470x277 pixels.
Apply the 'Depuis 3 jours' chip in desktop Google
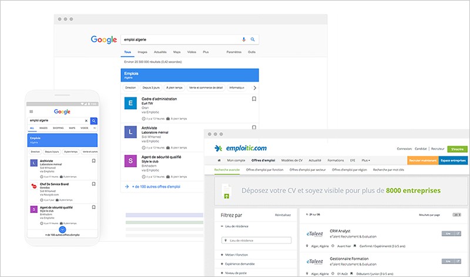151,88
